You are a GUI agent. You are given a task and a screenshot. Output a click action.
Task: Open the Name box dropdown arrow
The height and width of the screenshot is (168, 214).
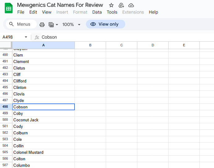pyautogui.click(x=26, y=37)
